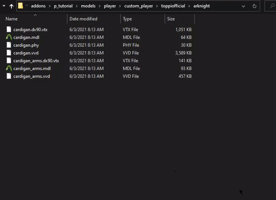
Task: Click the folder icon in address bar
Action: tap(21, 6)
